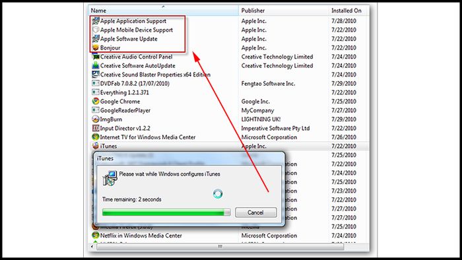Click the horizontal scrollbar left arrow
Viewport: 462px width, 260px height.
[x=92, y=246]
